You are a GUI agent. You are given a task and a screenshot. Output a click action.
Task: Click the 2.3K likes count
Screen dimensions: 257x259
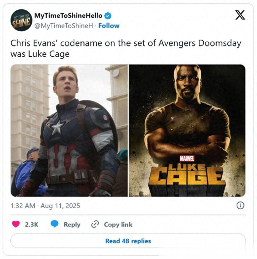coord(31,225)
